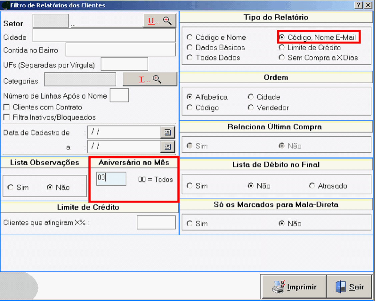Click the Sair exit button
This screenshot has height=301, width=376.
point(349,287)
